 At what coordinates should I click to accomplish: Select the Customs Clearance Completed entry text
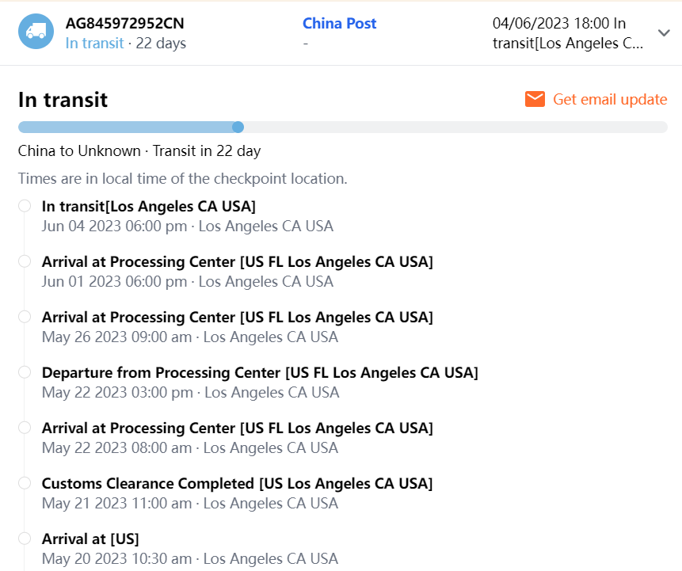coord(237,484)
